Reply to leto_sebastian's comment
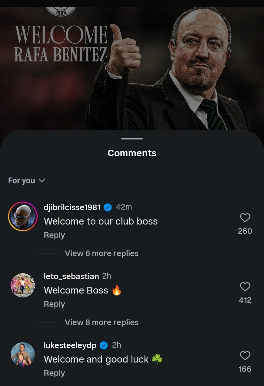 54,304
